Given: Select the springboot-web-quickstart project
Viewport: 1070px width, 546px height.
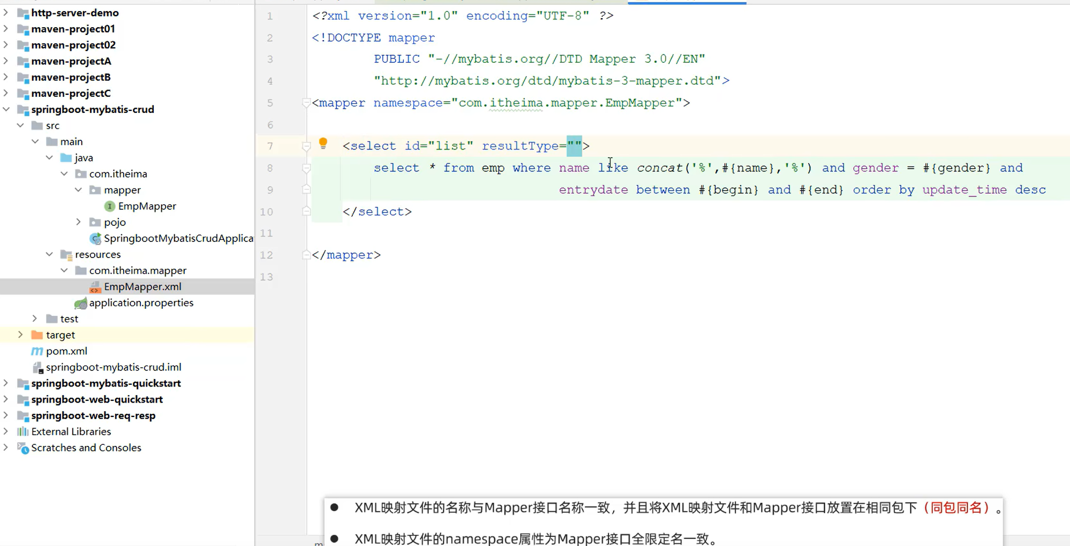Looking at the screenshot, I should tap(97, 399).
